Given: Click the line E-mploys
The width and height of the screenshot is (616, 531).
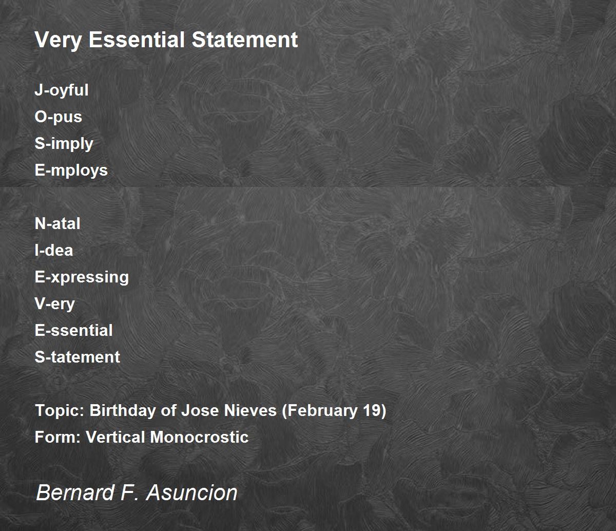Looking at the screenshot, I should click(71, 170).
